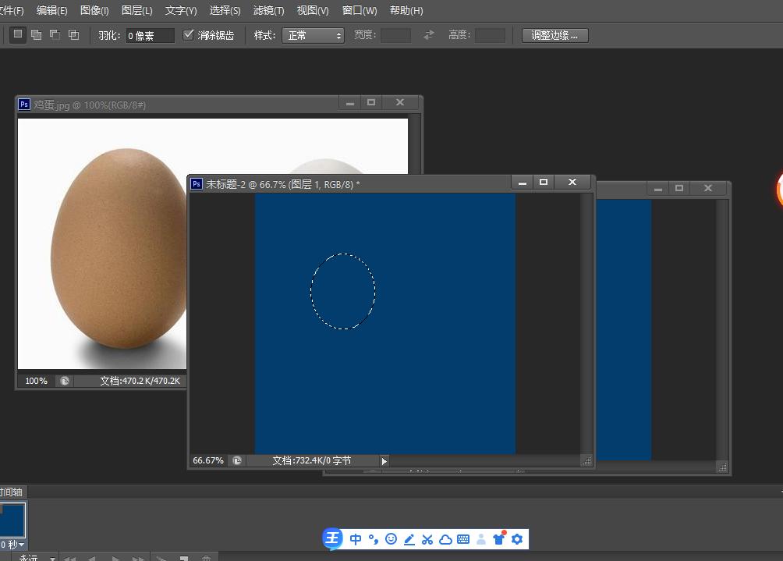
Task: Toggle the 中 Chinese/English input switch
Action: 356,538
